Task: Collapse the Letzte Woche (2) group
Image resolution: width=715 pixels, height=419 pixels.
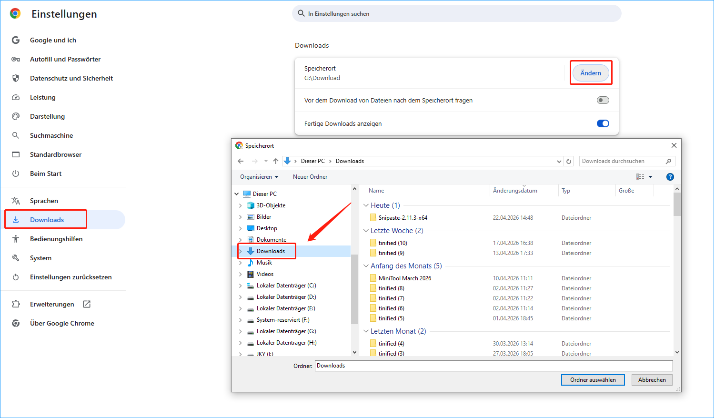Action: (x=366, y=231)
